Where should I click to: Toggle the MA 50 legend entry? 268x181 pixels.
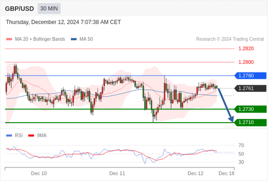(x=82, y=39)
